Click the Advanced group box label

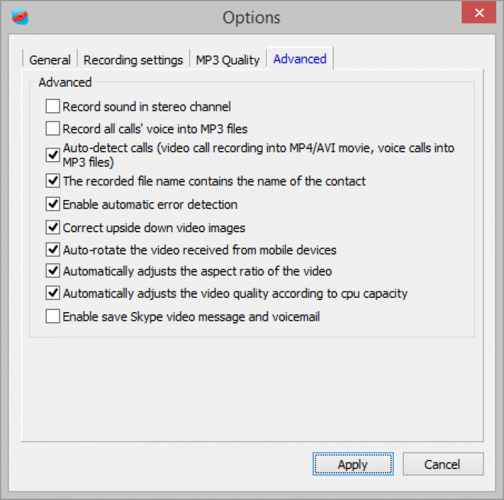tap(65, 83)
